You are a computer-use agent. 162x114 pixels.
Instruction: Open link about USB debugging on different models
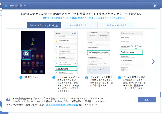point(84,18)
